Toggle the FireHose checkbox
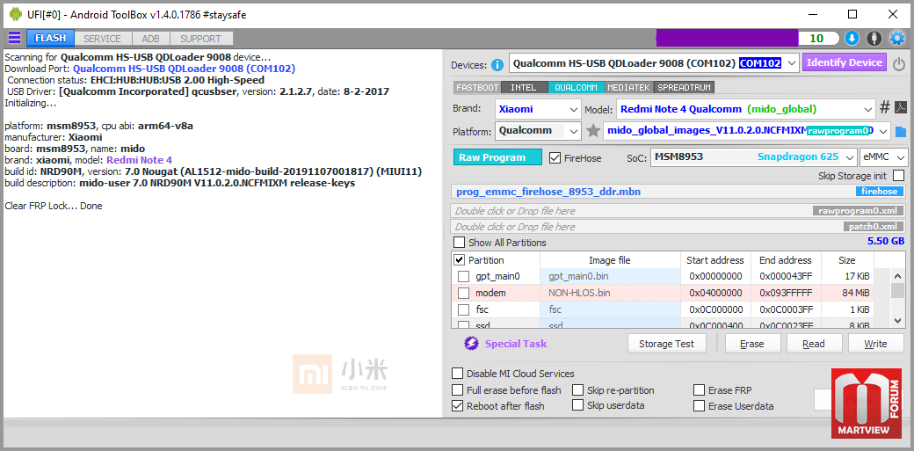 coord(555,157)
